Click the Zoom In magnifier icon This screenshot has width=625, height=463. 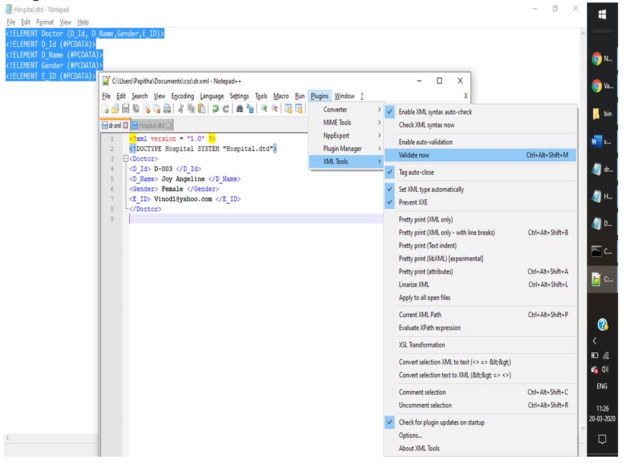(265, 109)
